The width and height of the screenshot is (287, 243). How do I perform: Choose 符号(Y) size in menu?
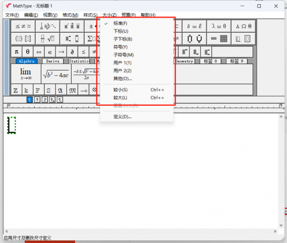tap(137, 47)
